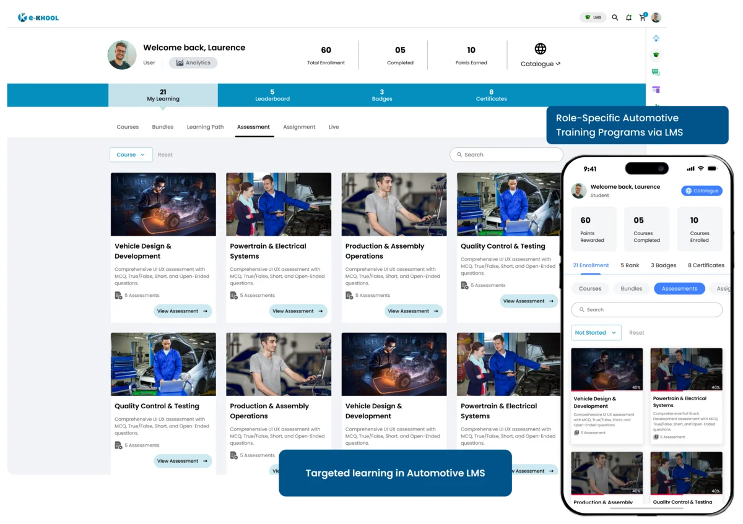This screenshot has width=743, height=524.
Task: Open the shopping cart icon
Action: [642, 17]
